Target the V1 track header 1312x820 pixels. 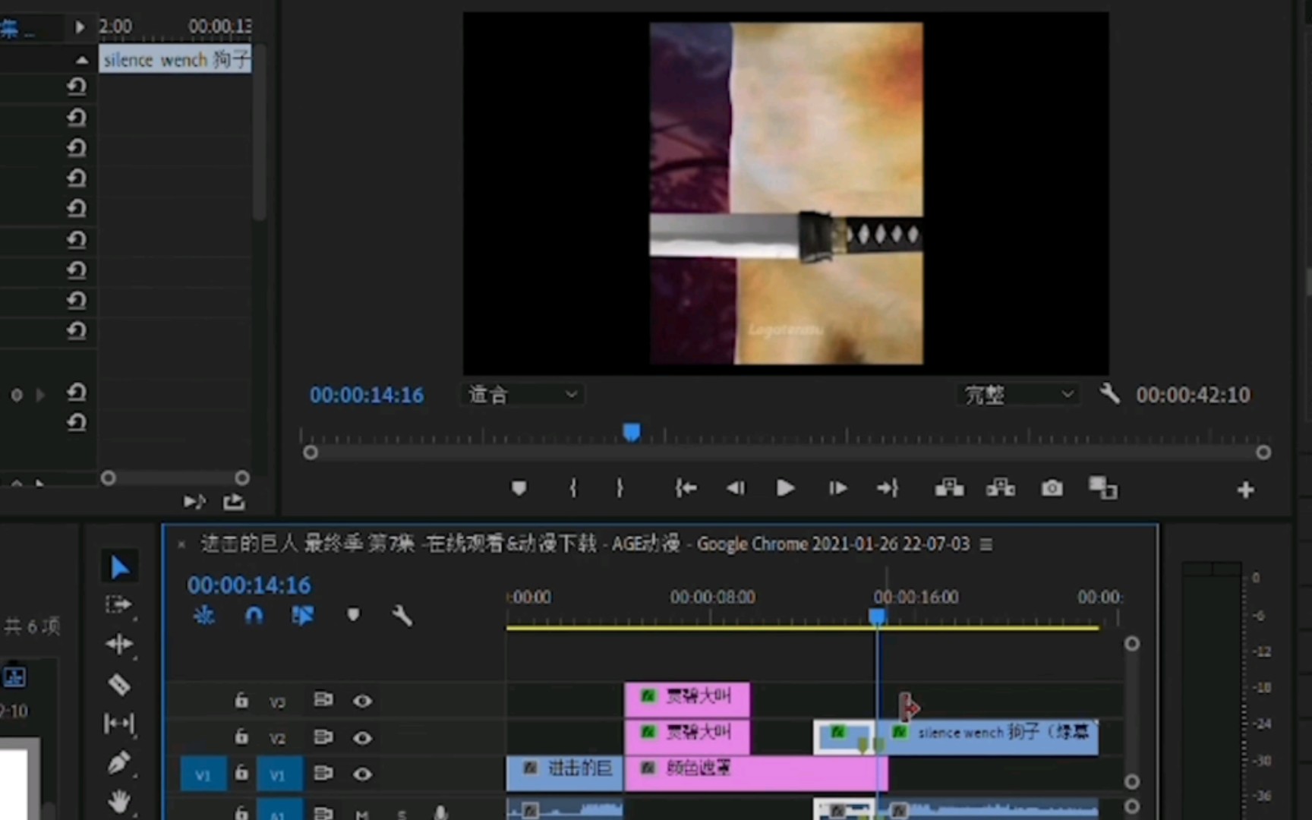[278, 774]
